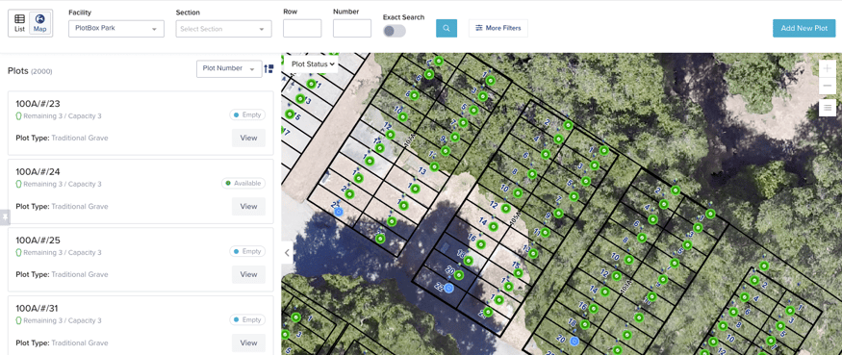View plot 100A/#/23

pos(248,138)
